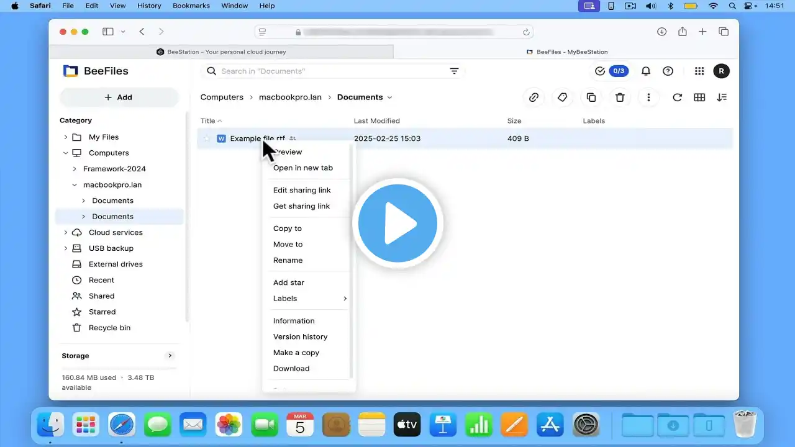The height and width of the screenshot is (447, 795).
Task: Open the more actions three-dot menu
Action: pos(648,97)
